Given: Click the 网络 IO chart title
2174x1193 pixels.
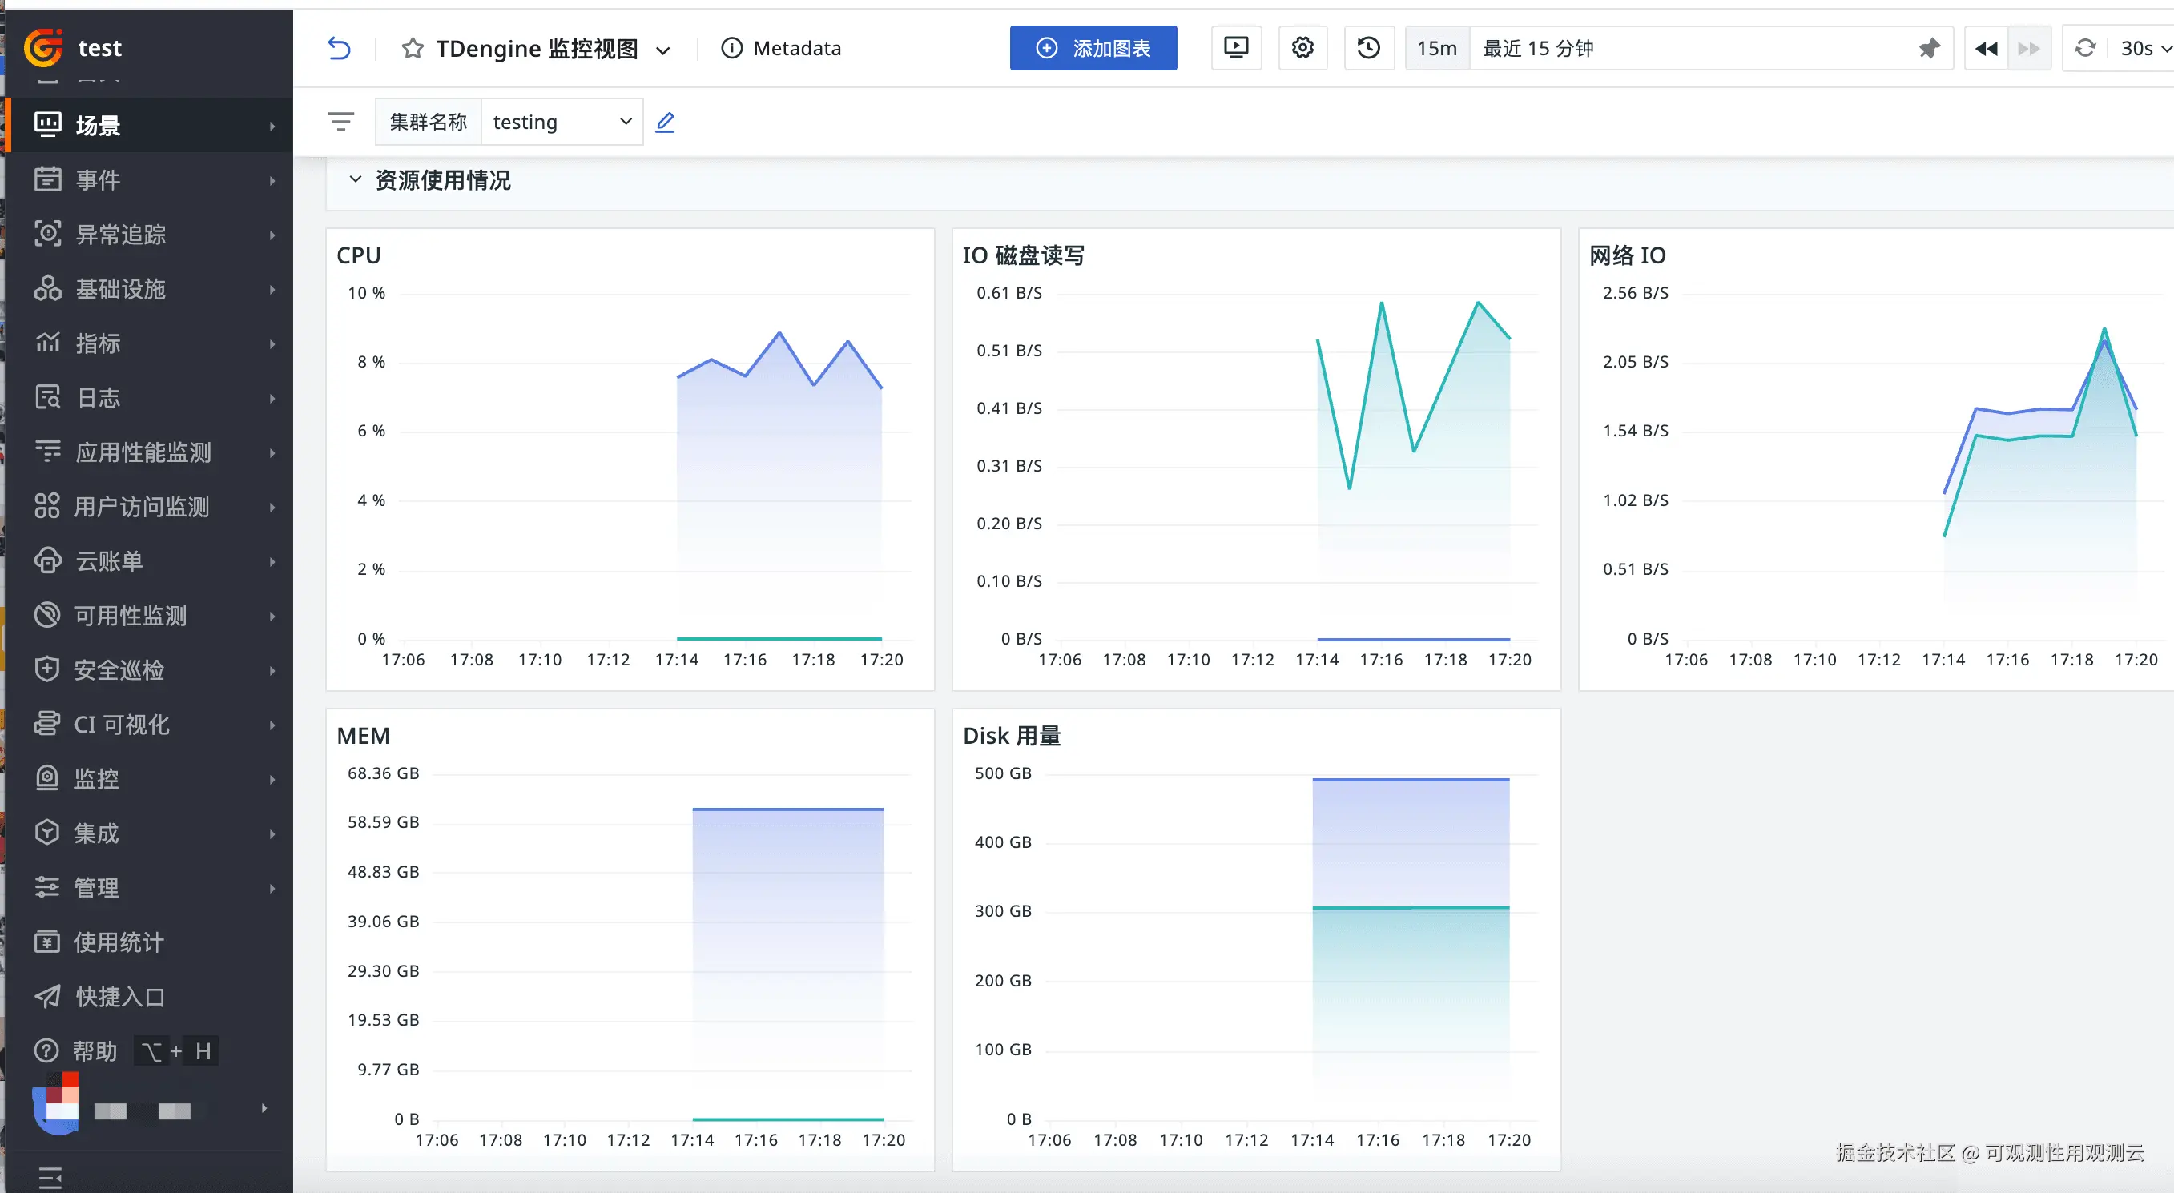Looking at the screenshot, I should pos(1627,255).
